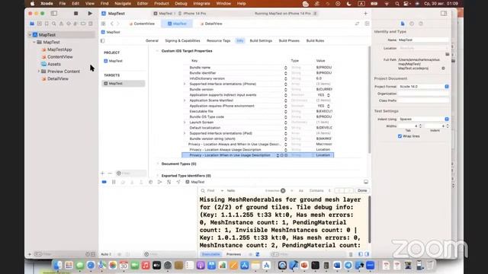Viewport: 488px width, 274px height.
Task: Open the Build Phases tab
Action: click(x=289, y=40)
